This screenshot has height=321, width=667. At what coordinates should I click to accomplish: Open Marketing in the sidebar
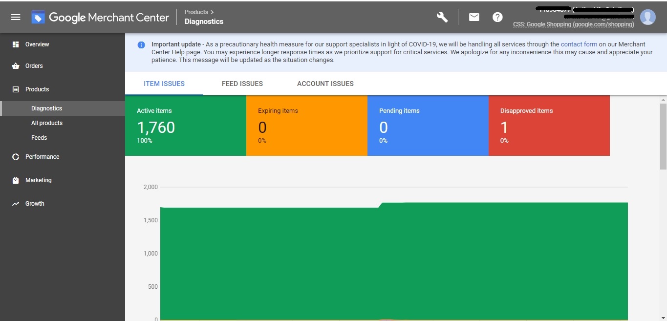(x=38, y=180)
